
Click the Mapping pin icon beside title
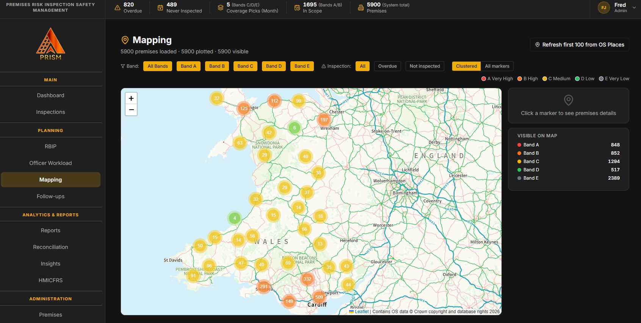pyautogui.click(x=125, y=40)
